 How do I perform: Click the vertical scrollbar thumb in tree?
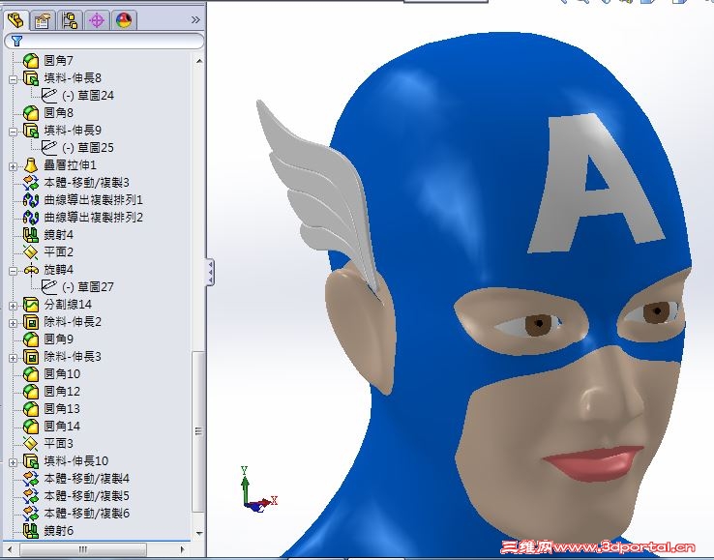pyautogui.click(x=198, y=431)
